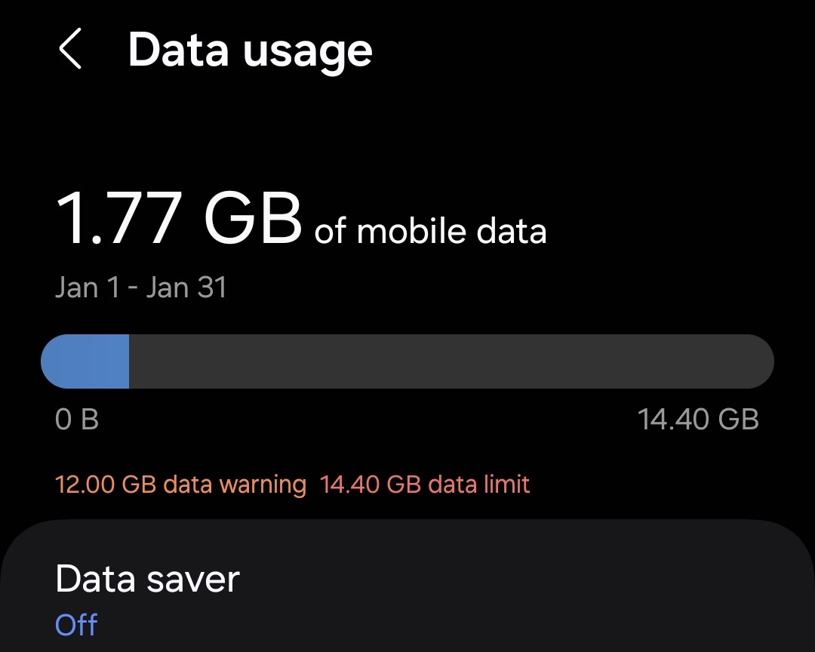Click the large GB unit text
815x652 pixels.
tap(253, 217)
